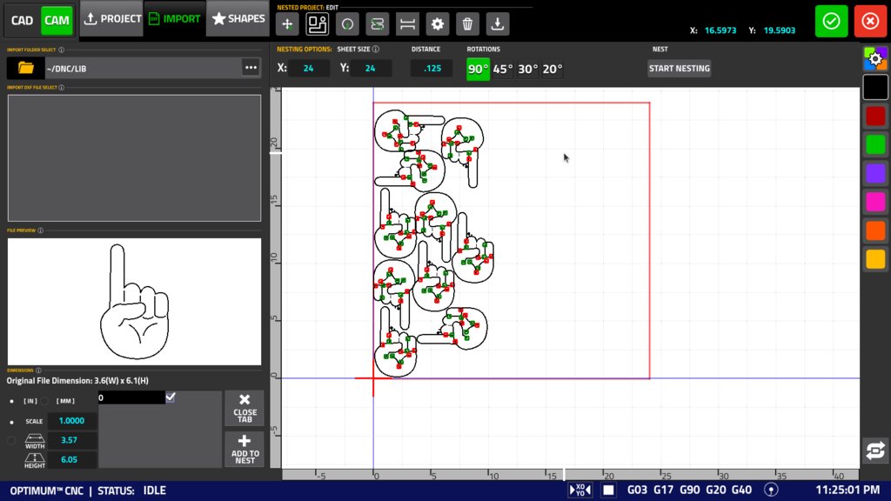Pick the purple color swatch
891x501 pixels.
pyautogui.click(x=875, y=173)
